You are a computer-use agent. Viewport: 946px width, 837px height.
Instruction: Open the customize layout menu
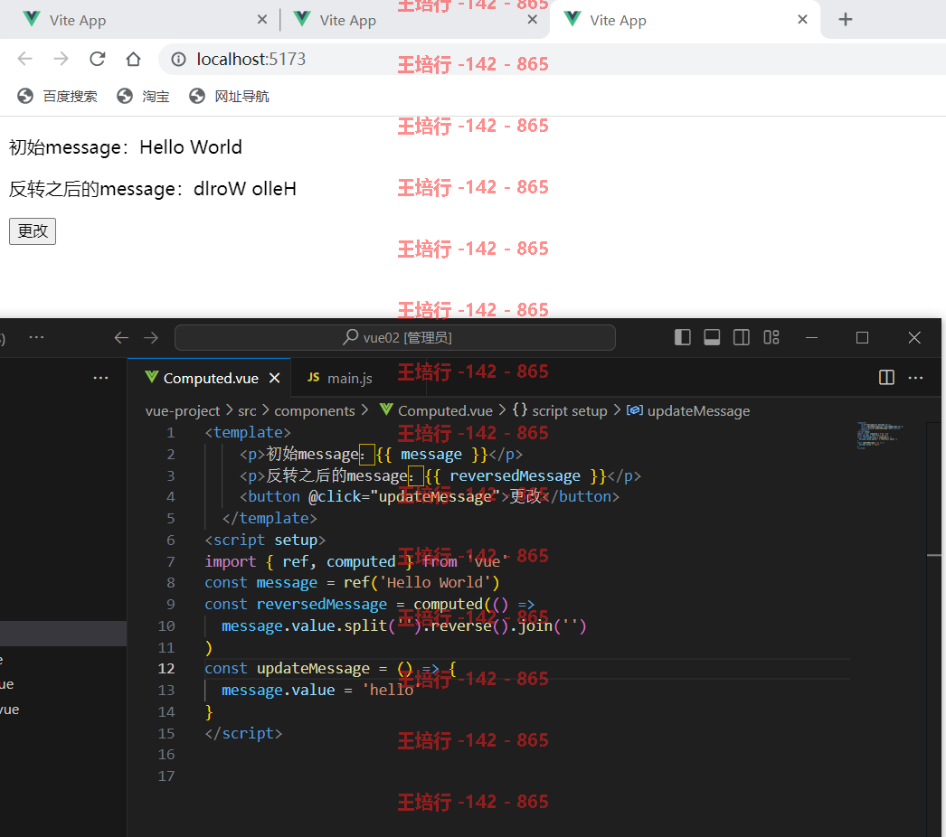pyautogui.click(x=771, y=337)
